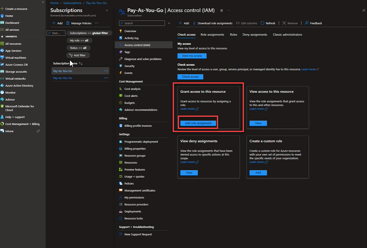The width and height of the screenshot is (367, 248).
Task: Click the Refresh toolbar icon
Action: pos(262,23)
